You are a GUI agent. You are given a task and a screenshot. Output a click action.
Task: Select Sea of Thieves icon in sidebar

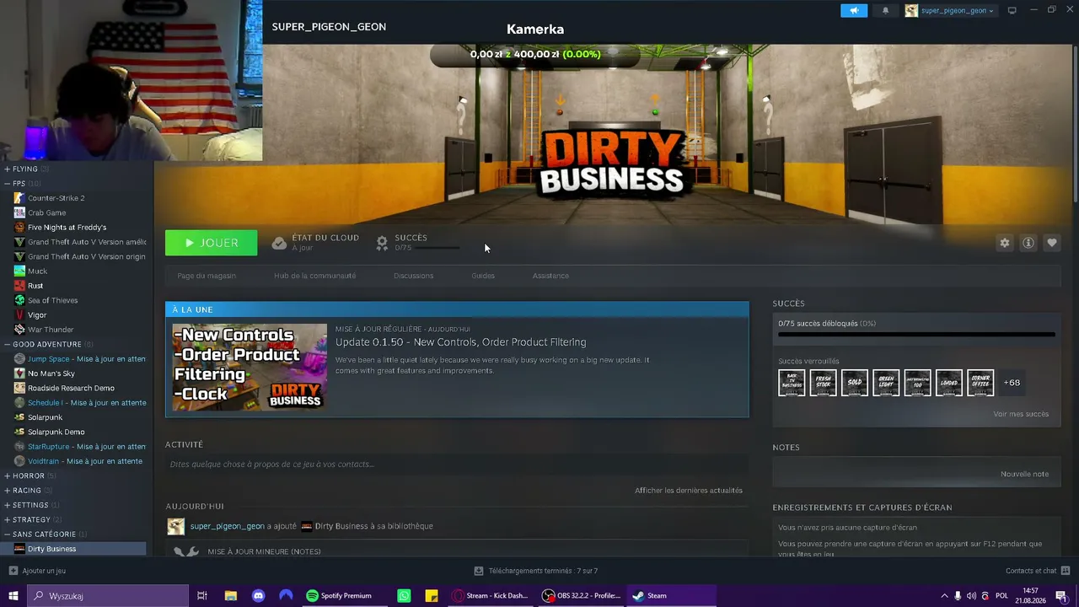pos(19,300)
